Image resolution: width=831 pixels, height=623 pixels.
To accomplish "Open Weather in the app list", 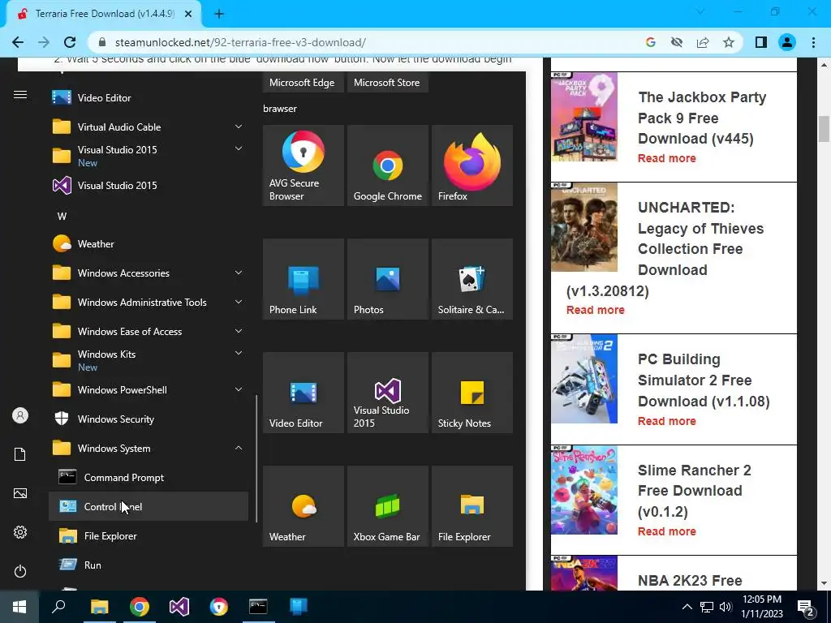I will point(149,243).
